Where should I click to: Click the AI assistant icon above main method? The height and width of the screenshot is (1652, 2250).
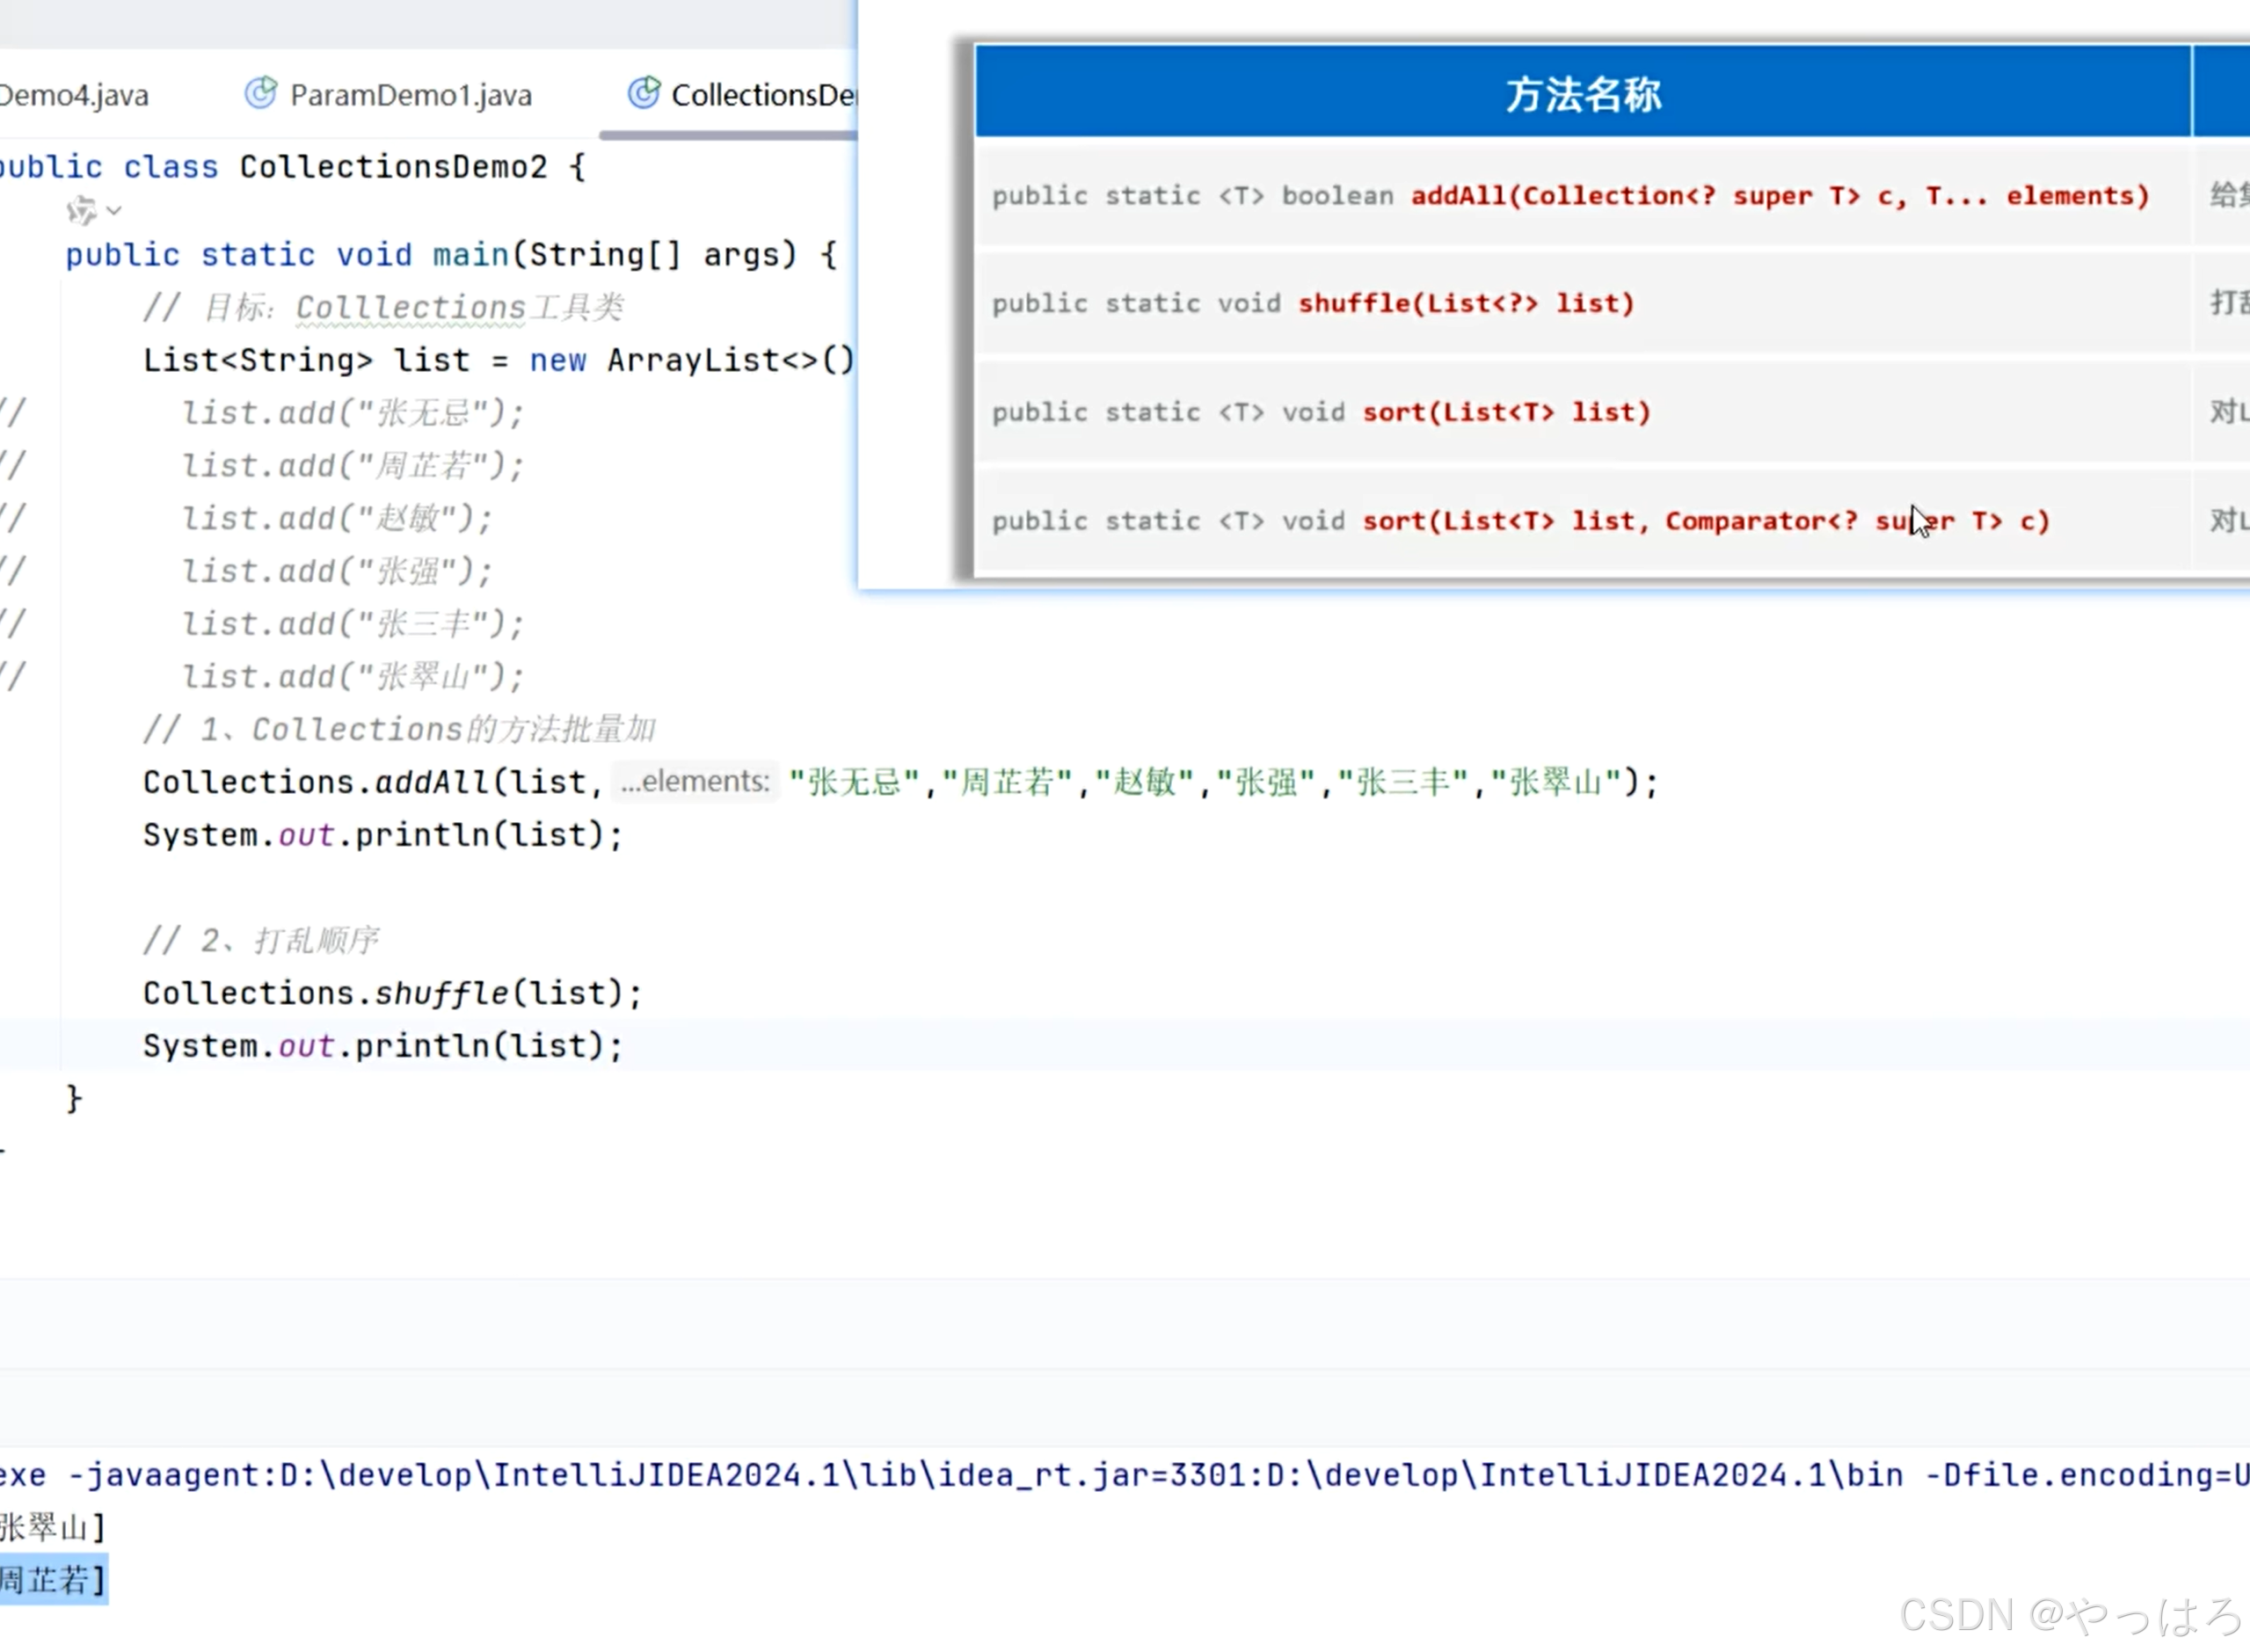[81, 210]
